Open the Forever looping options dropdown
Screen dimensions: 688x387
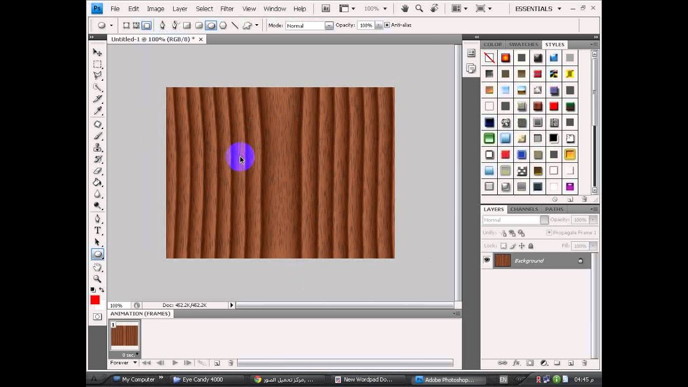123,363
